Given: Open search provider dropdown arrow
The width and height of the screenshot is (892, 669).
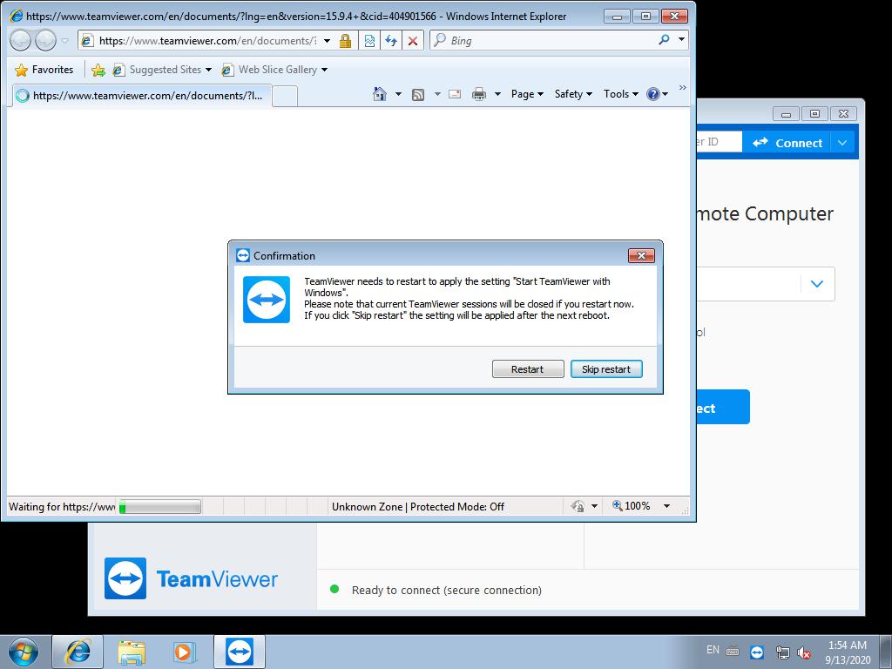Looking at the screenshot, I should pyautogui.click(x=681, y=40).
